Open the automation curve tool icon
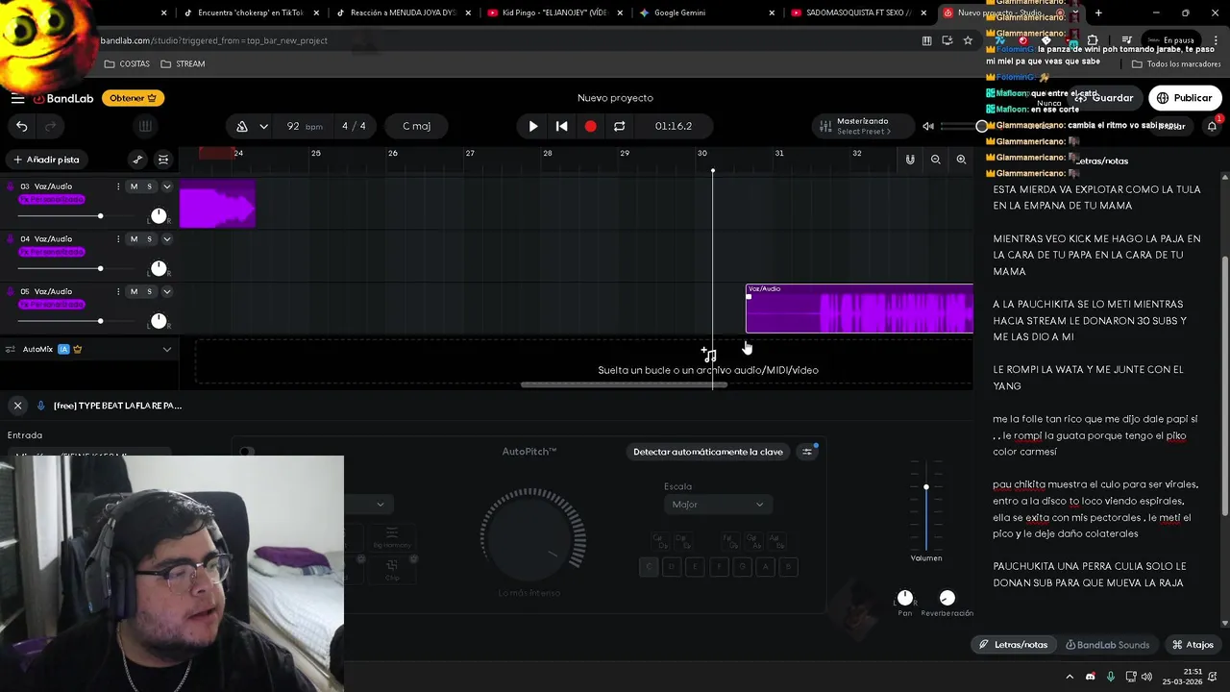This screenshot has height=692, width=1230. click(x=137, y=160)
